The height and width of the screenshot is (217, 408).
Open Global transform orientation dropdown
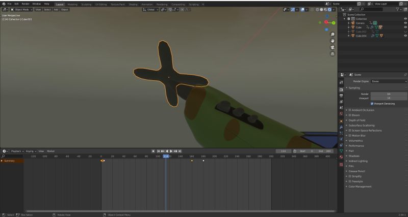[x=150, y=10]
